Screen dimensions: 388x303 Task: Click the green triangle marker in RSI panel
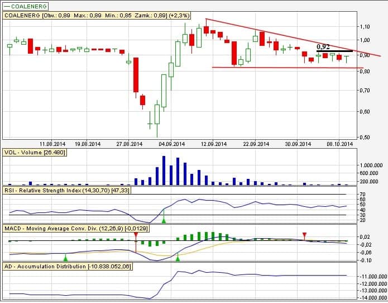click(x=164, y=221)
